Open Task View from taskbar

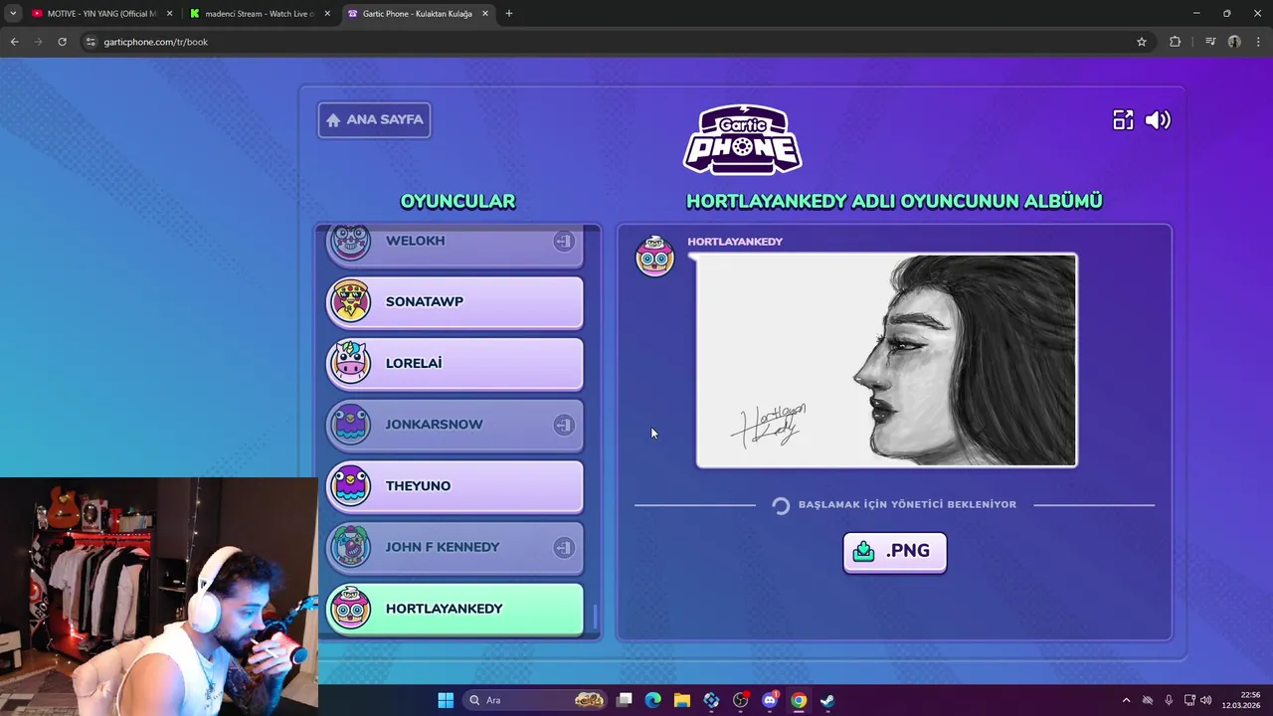click(x=625, y=700)
